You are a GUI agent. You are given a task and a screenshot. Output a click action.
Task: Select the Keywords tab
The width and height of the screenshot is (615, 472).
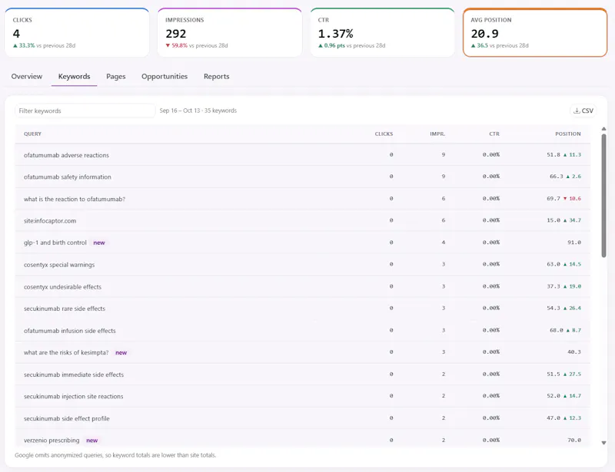coord(74,77)
